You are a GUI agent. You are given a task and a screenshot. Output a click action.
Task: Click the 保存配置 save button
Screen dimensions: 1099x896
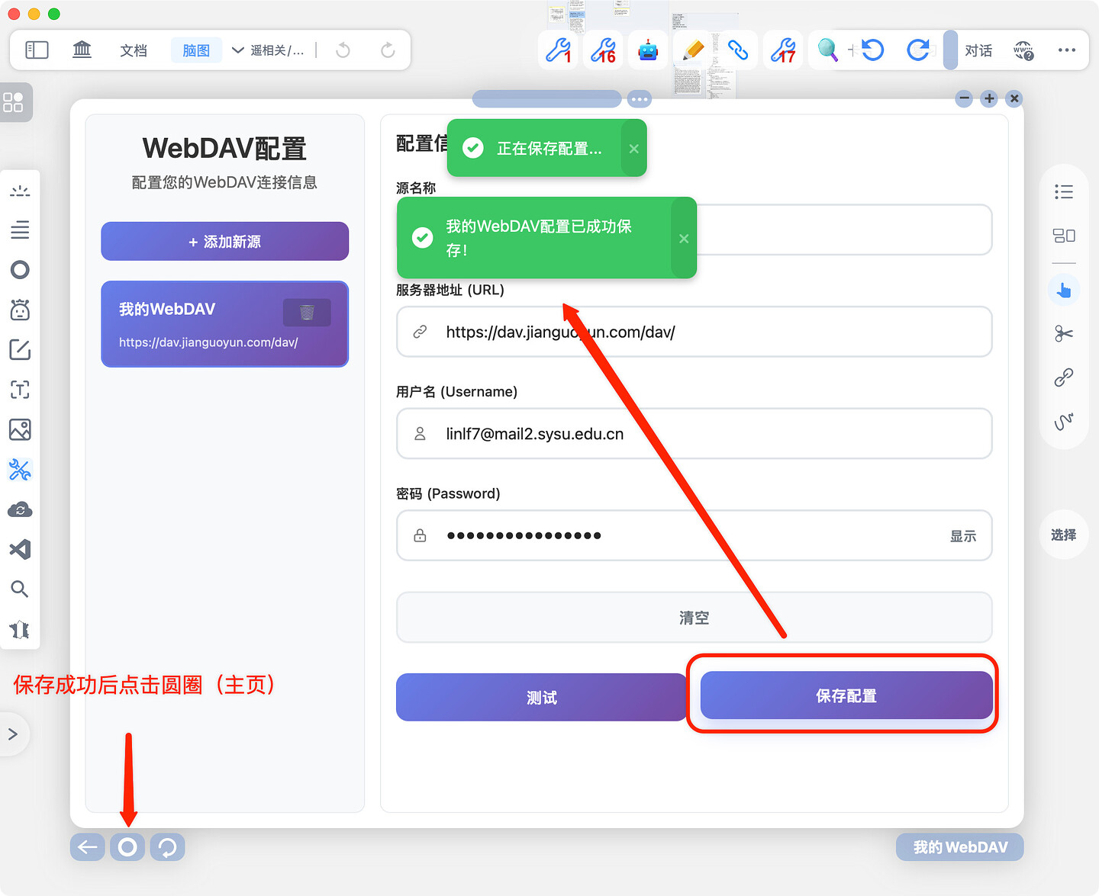coord(846,695)
